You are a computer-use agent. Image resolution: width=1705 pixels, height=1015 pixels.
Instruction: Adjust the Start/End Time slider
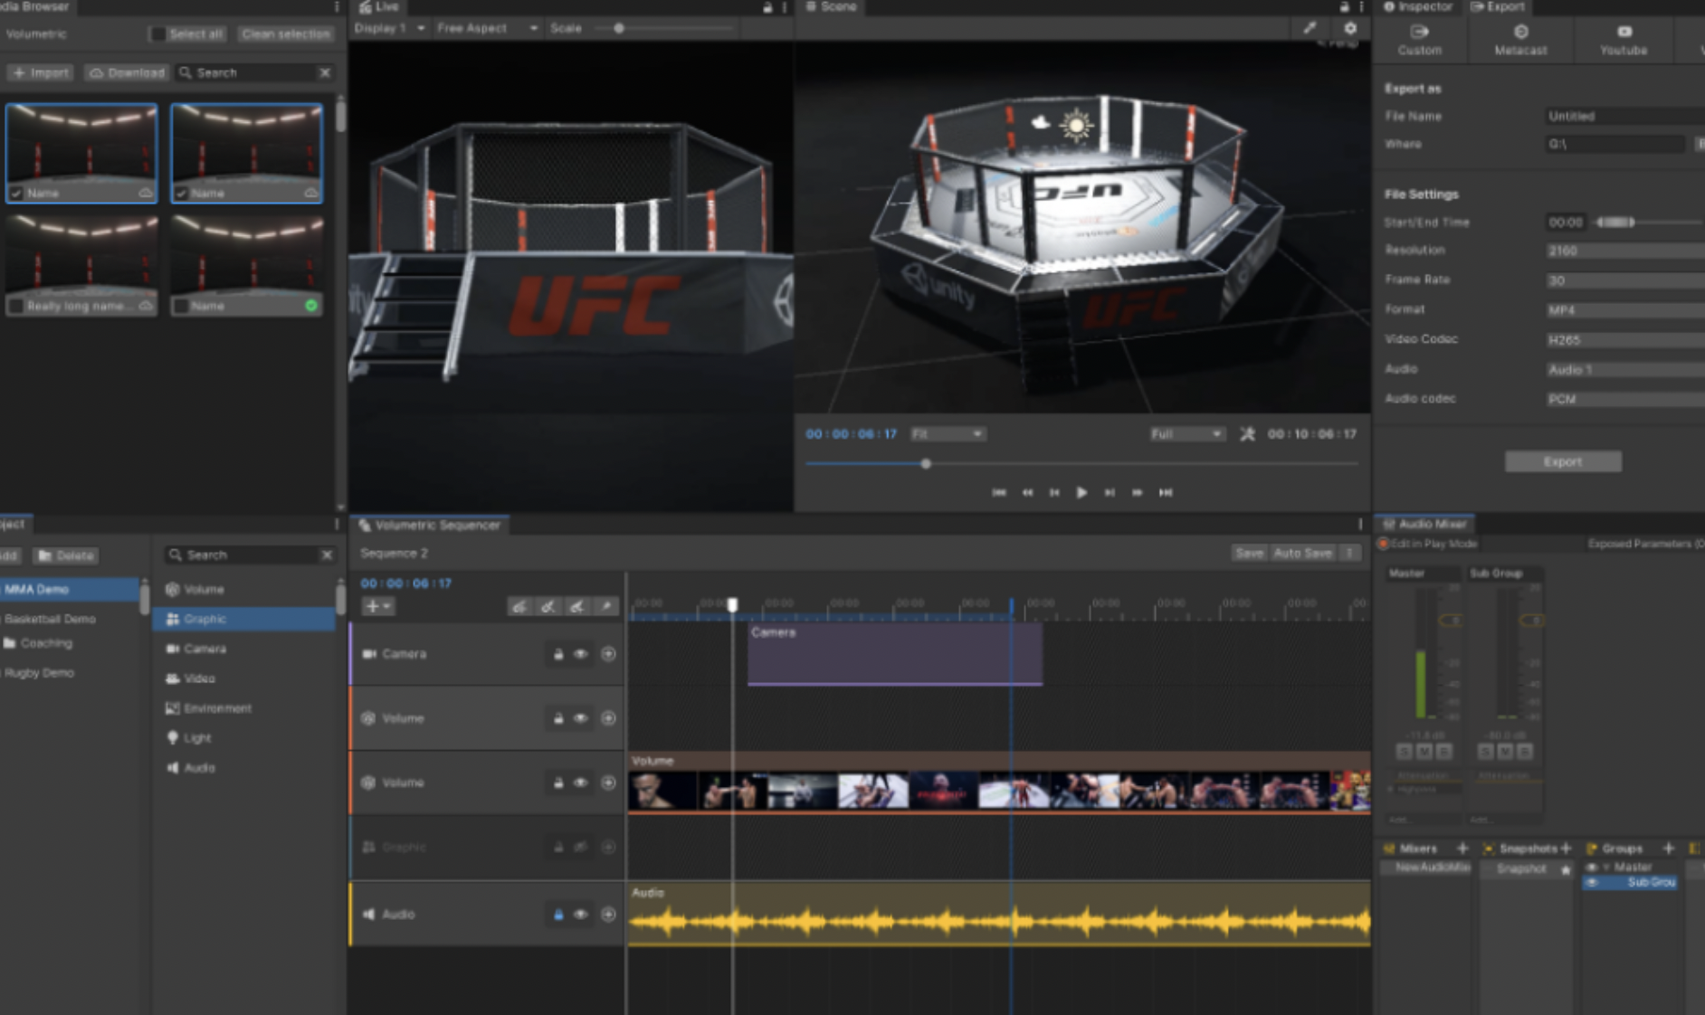point(1648,222)
